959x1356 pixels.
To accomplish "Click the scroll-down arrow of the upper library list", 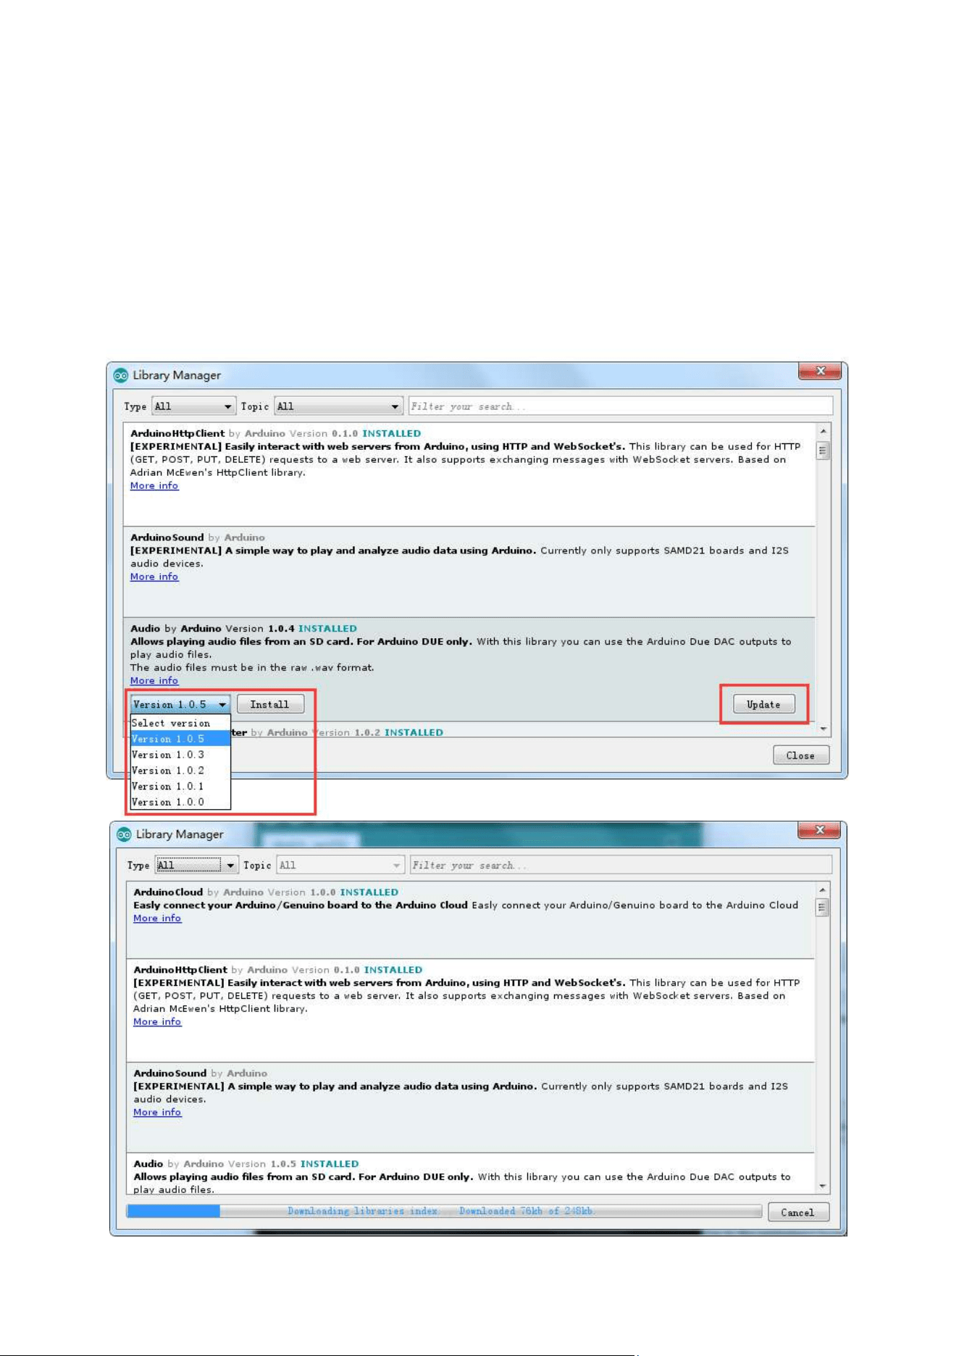I will click(x=824, y=729).
